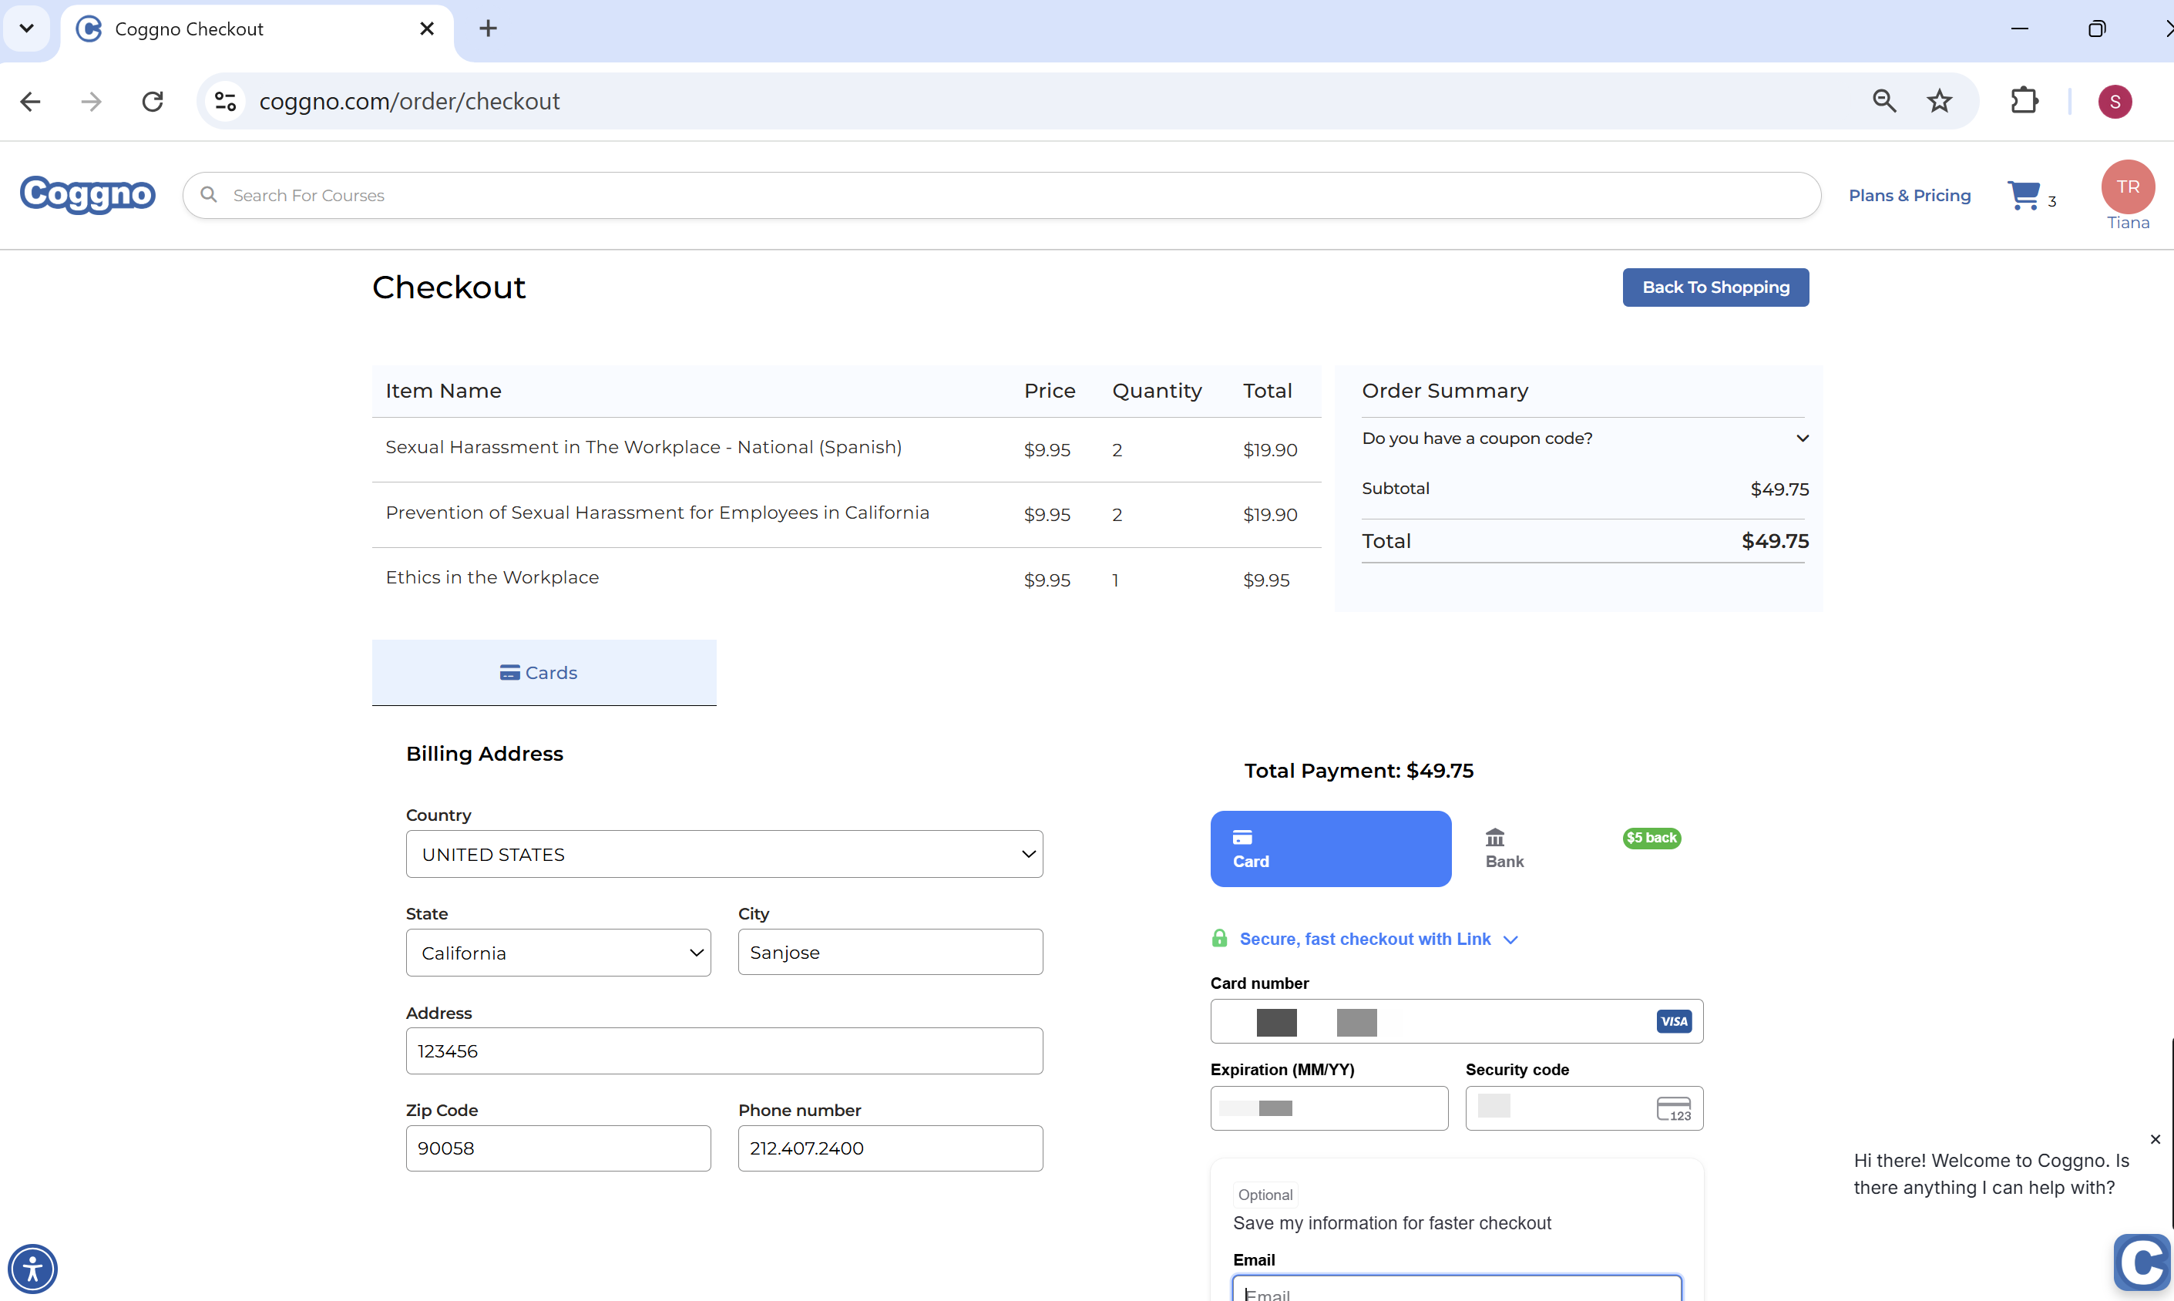Click the browser back arrow
2174x1301 pixels.
point(31,102)
